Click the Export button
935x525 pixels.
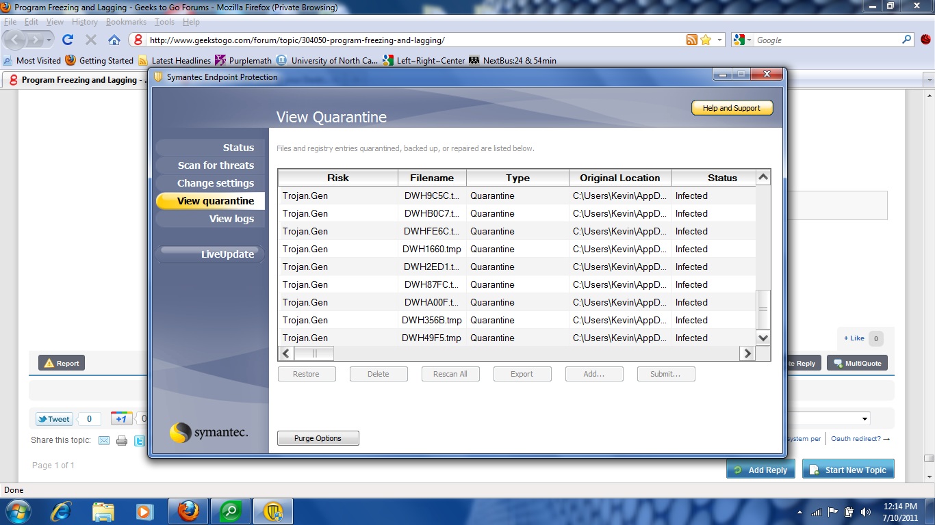click(x=522, y=374)
